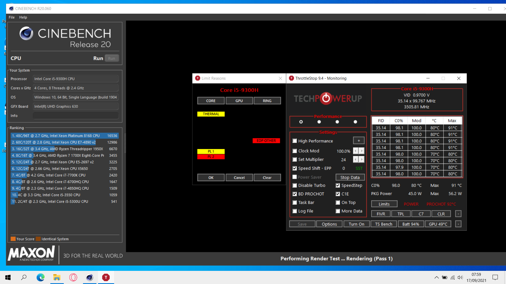This screenshot has height=284, width=506.
Task: Select first Performance profile radio button
Action: [x=301, y=122]
